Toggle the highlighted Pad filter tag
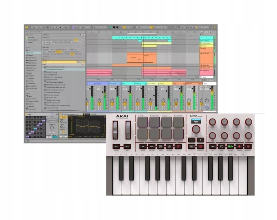Viewport: 277px width, 220px height. (76, 40)
